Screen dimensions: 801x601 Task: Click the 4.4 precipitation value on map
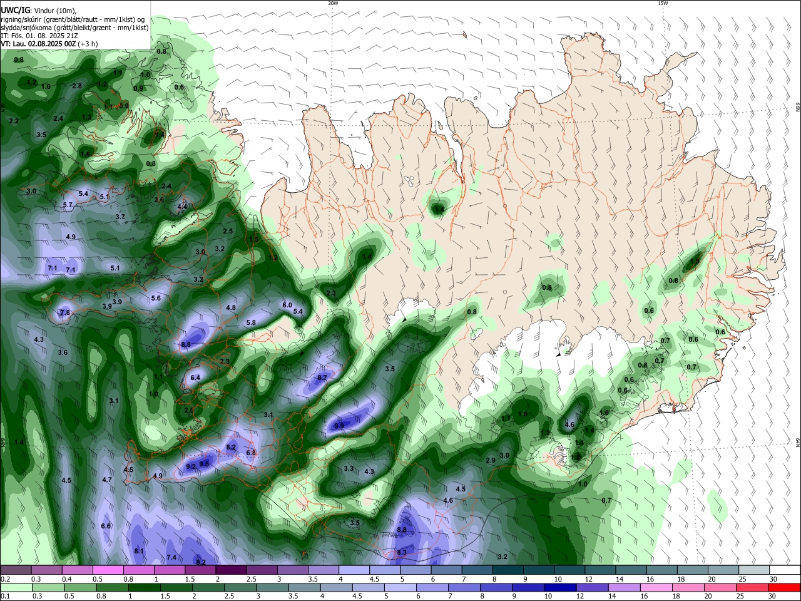tap(182, 207)
